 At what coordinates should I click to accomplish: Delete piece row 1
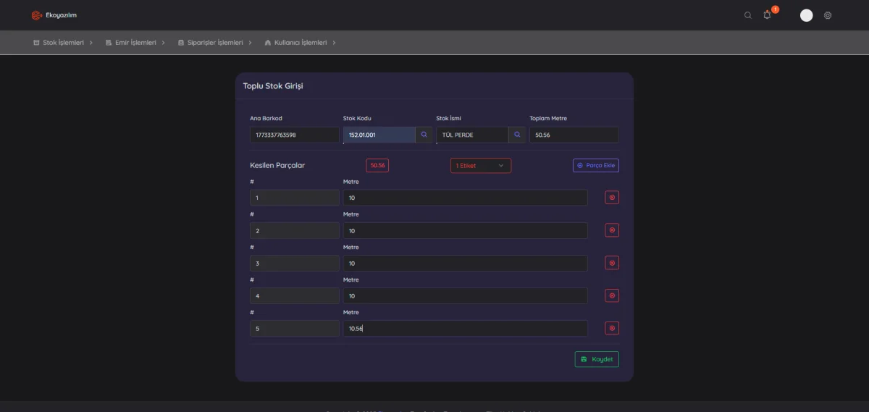[612, 198]
